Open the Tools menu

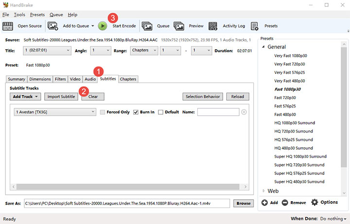click(19, 15)
